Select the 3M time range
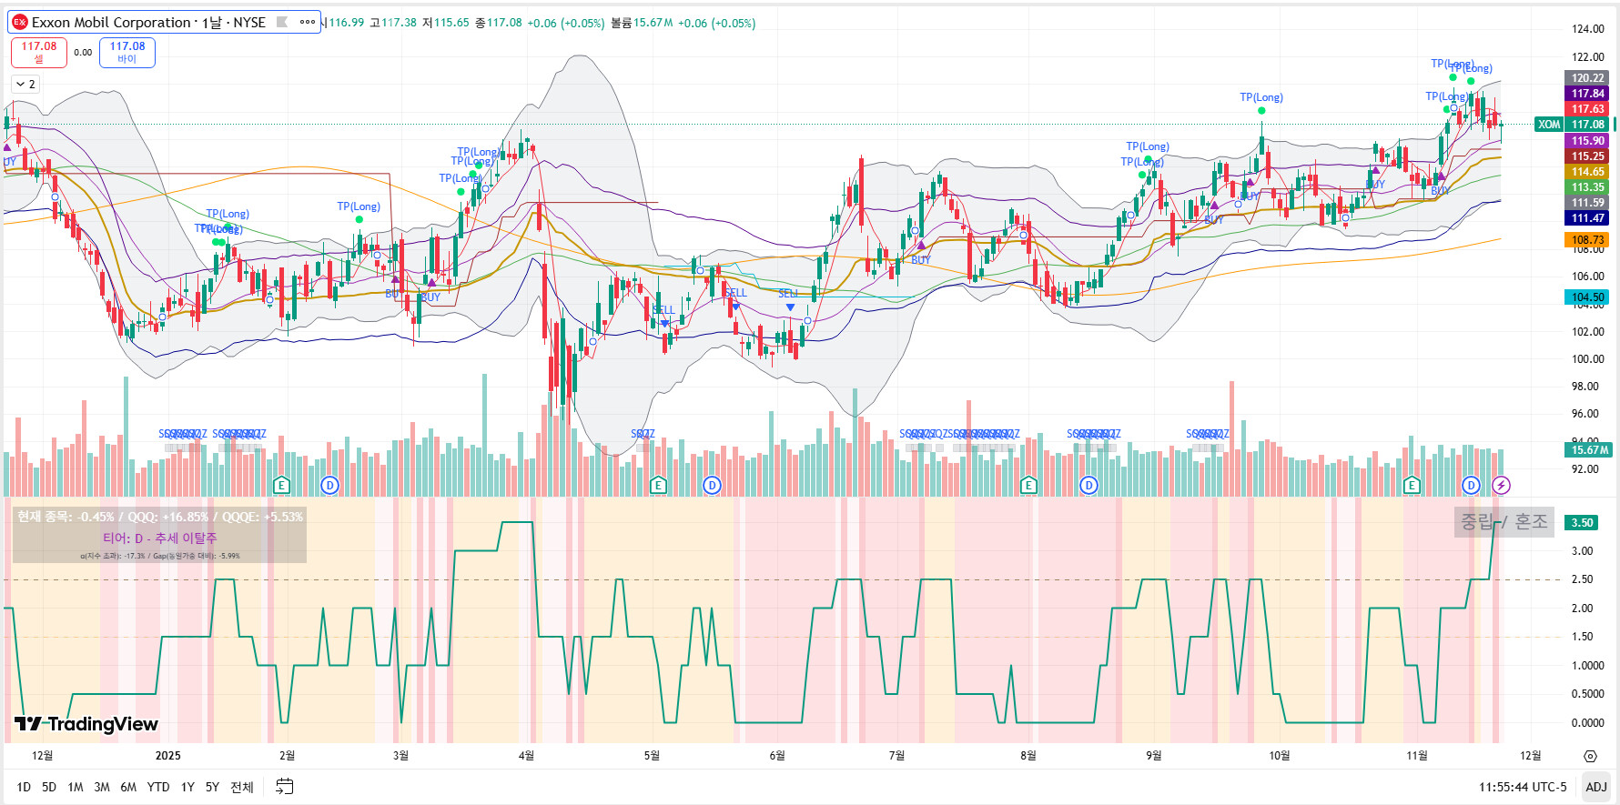 [x=102, y=787]
